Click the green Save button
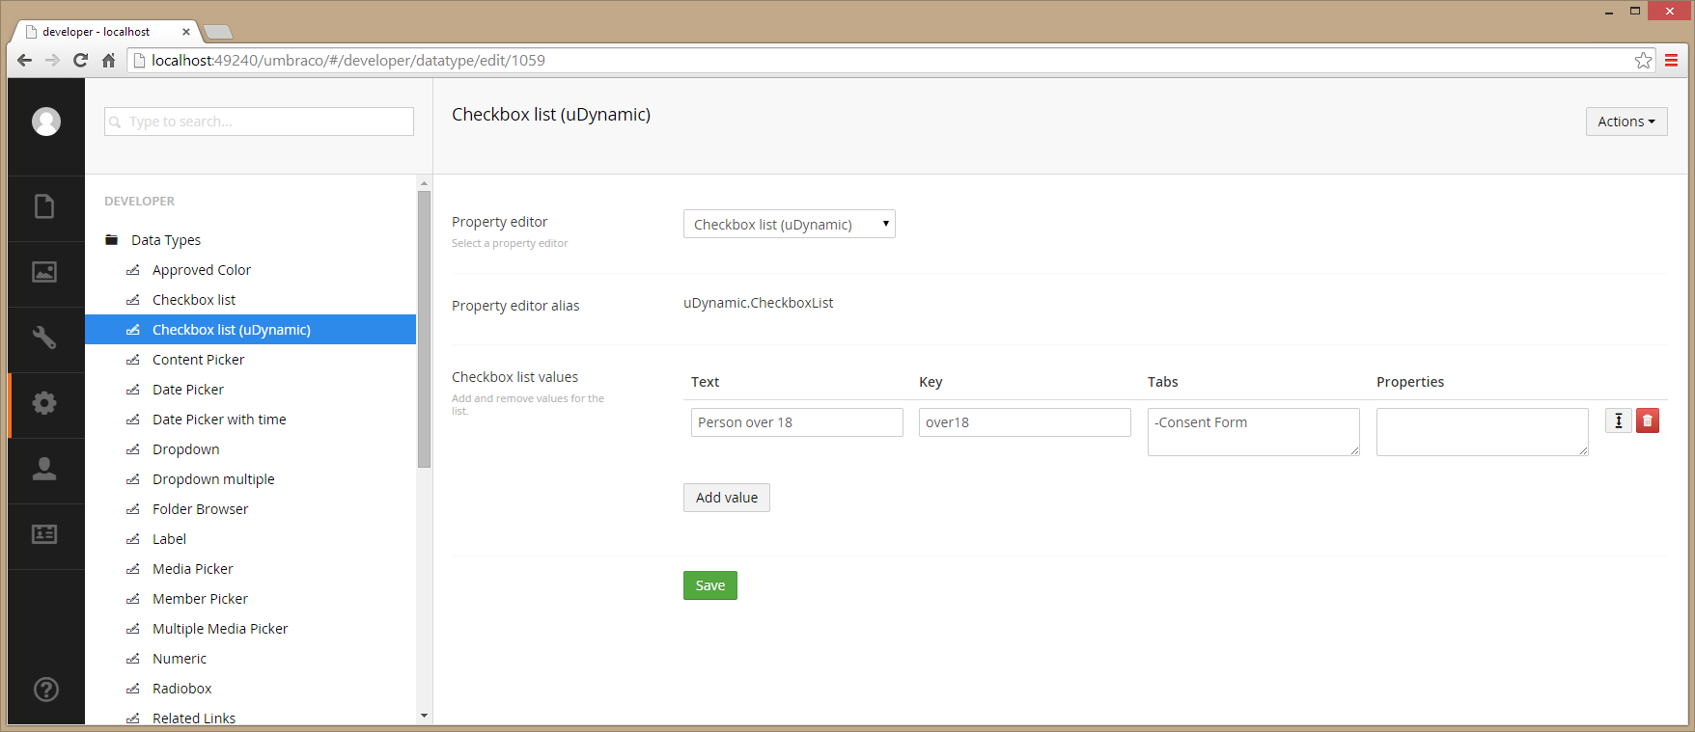The image size is (1695, 732). point(710,585)
